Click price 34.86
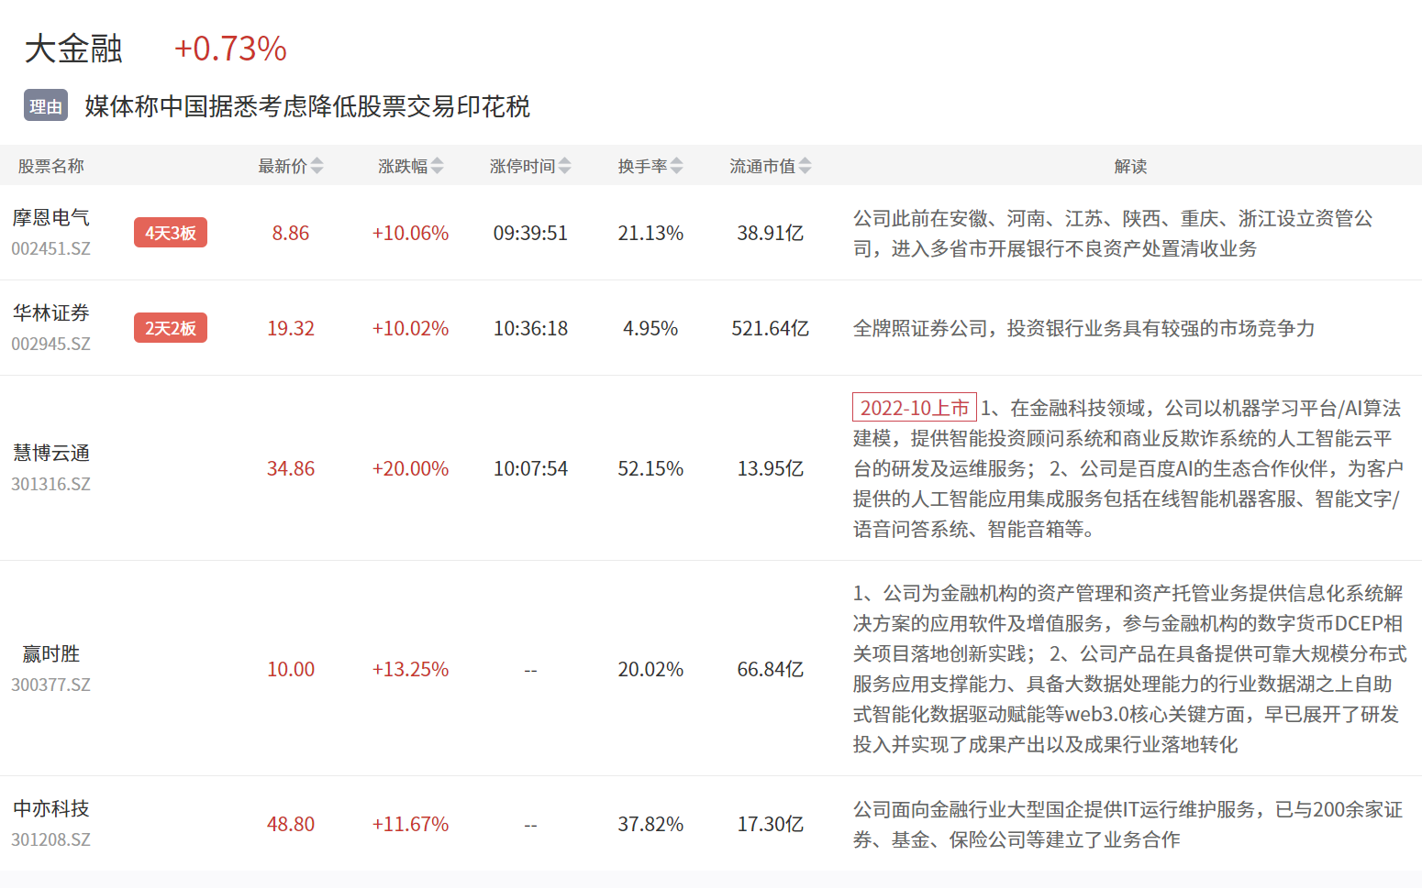Image resolution: width=1422 pixels, height=888 pixels. 291,469
